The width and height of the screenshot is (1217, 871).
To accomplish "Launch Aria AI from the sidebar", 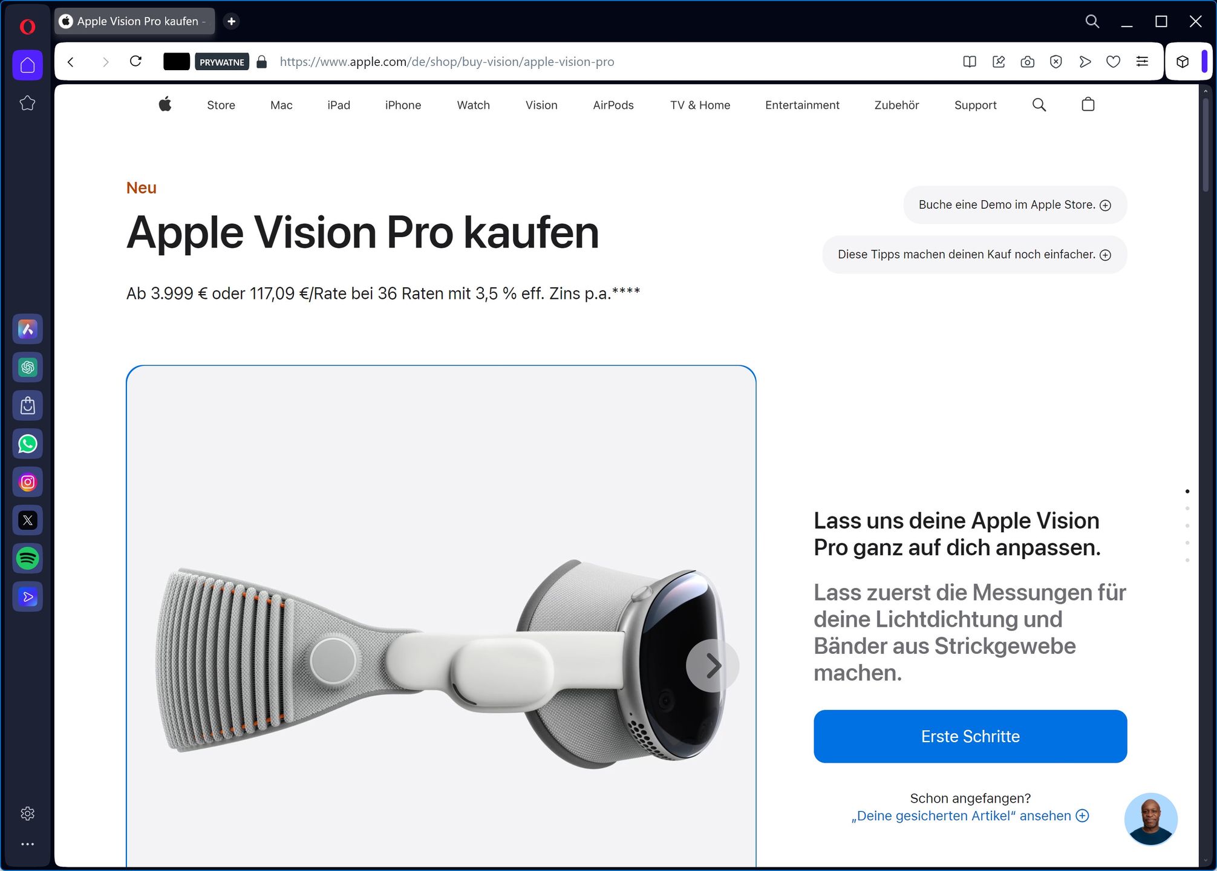I will click(28, 329).
